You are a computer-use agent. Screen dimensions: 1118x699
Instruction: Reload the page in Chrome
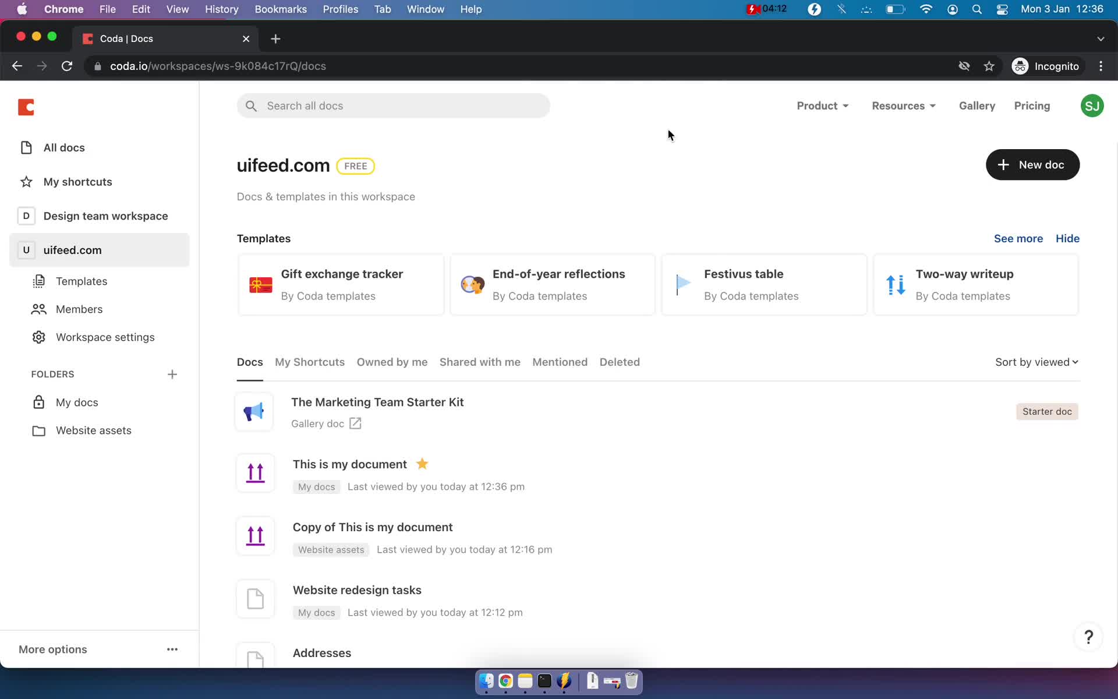pos(67,66)
